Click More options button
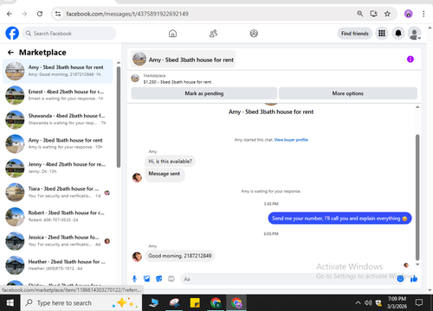The width and height of the screenshot is (433, 311). pos(348,93)
